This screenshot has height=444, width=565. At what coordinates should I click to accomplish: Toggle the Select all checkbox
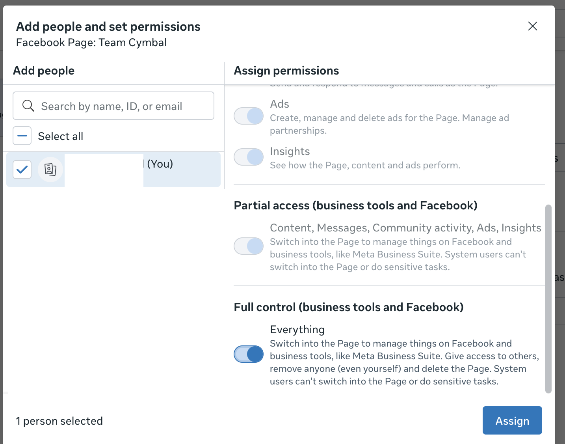click(x=22, y=136)
